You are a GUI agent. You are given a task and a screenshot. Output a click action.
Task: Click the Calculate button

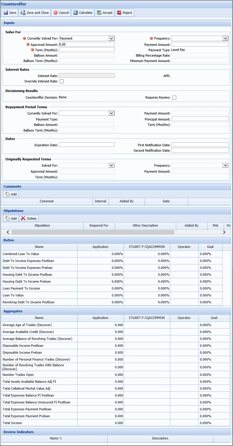[x=83, y=13]
